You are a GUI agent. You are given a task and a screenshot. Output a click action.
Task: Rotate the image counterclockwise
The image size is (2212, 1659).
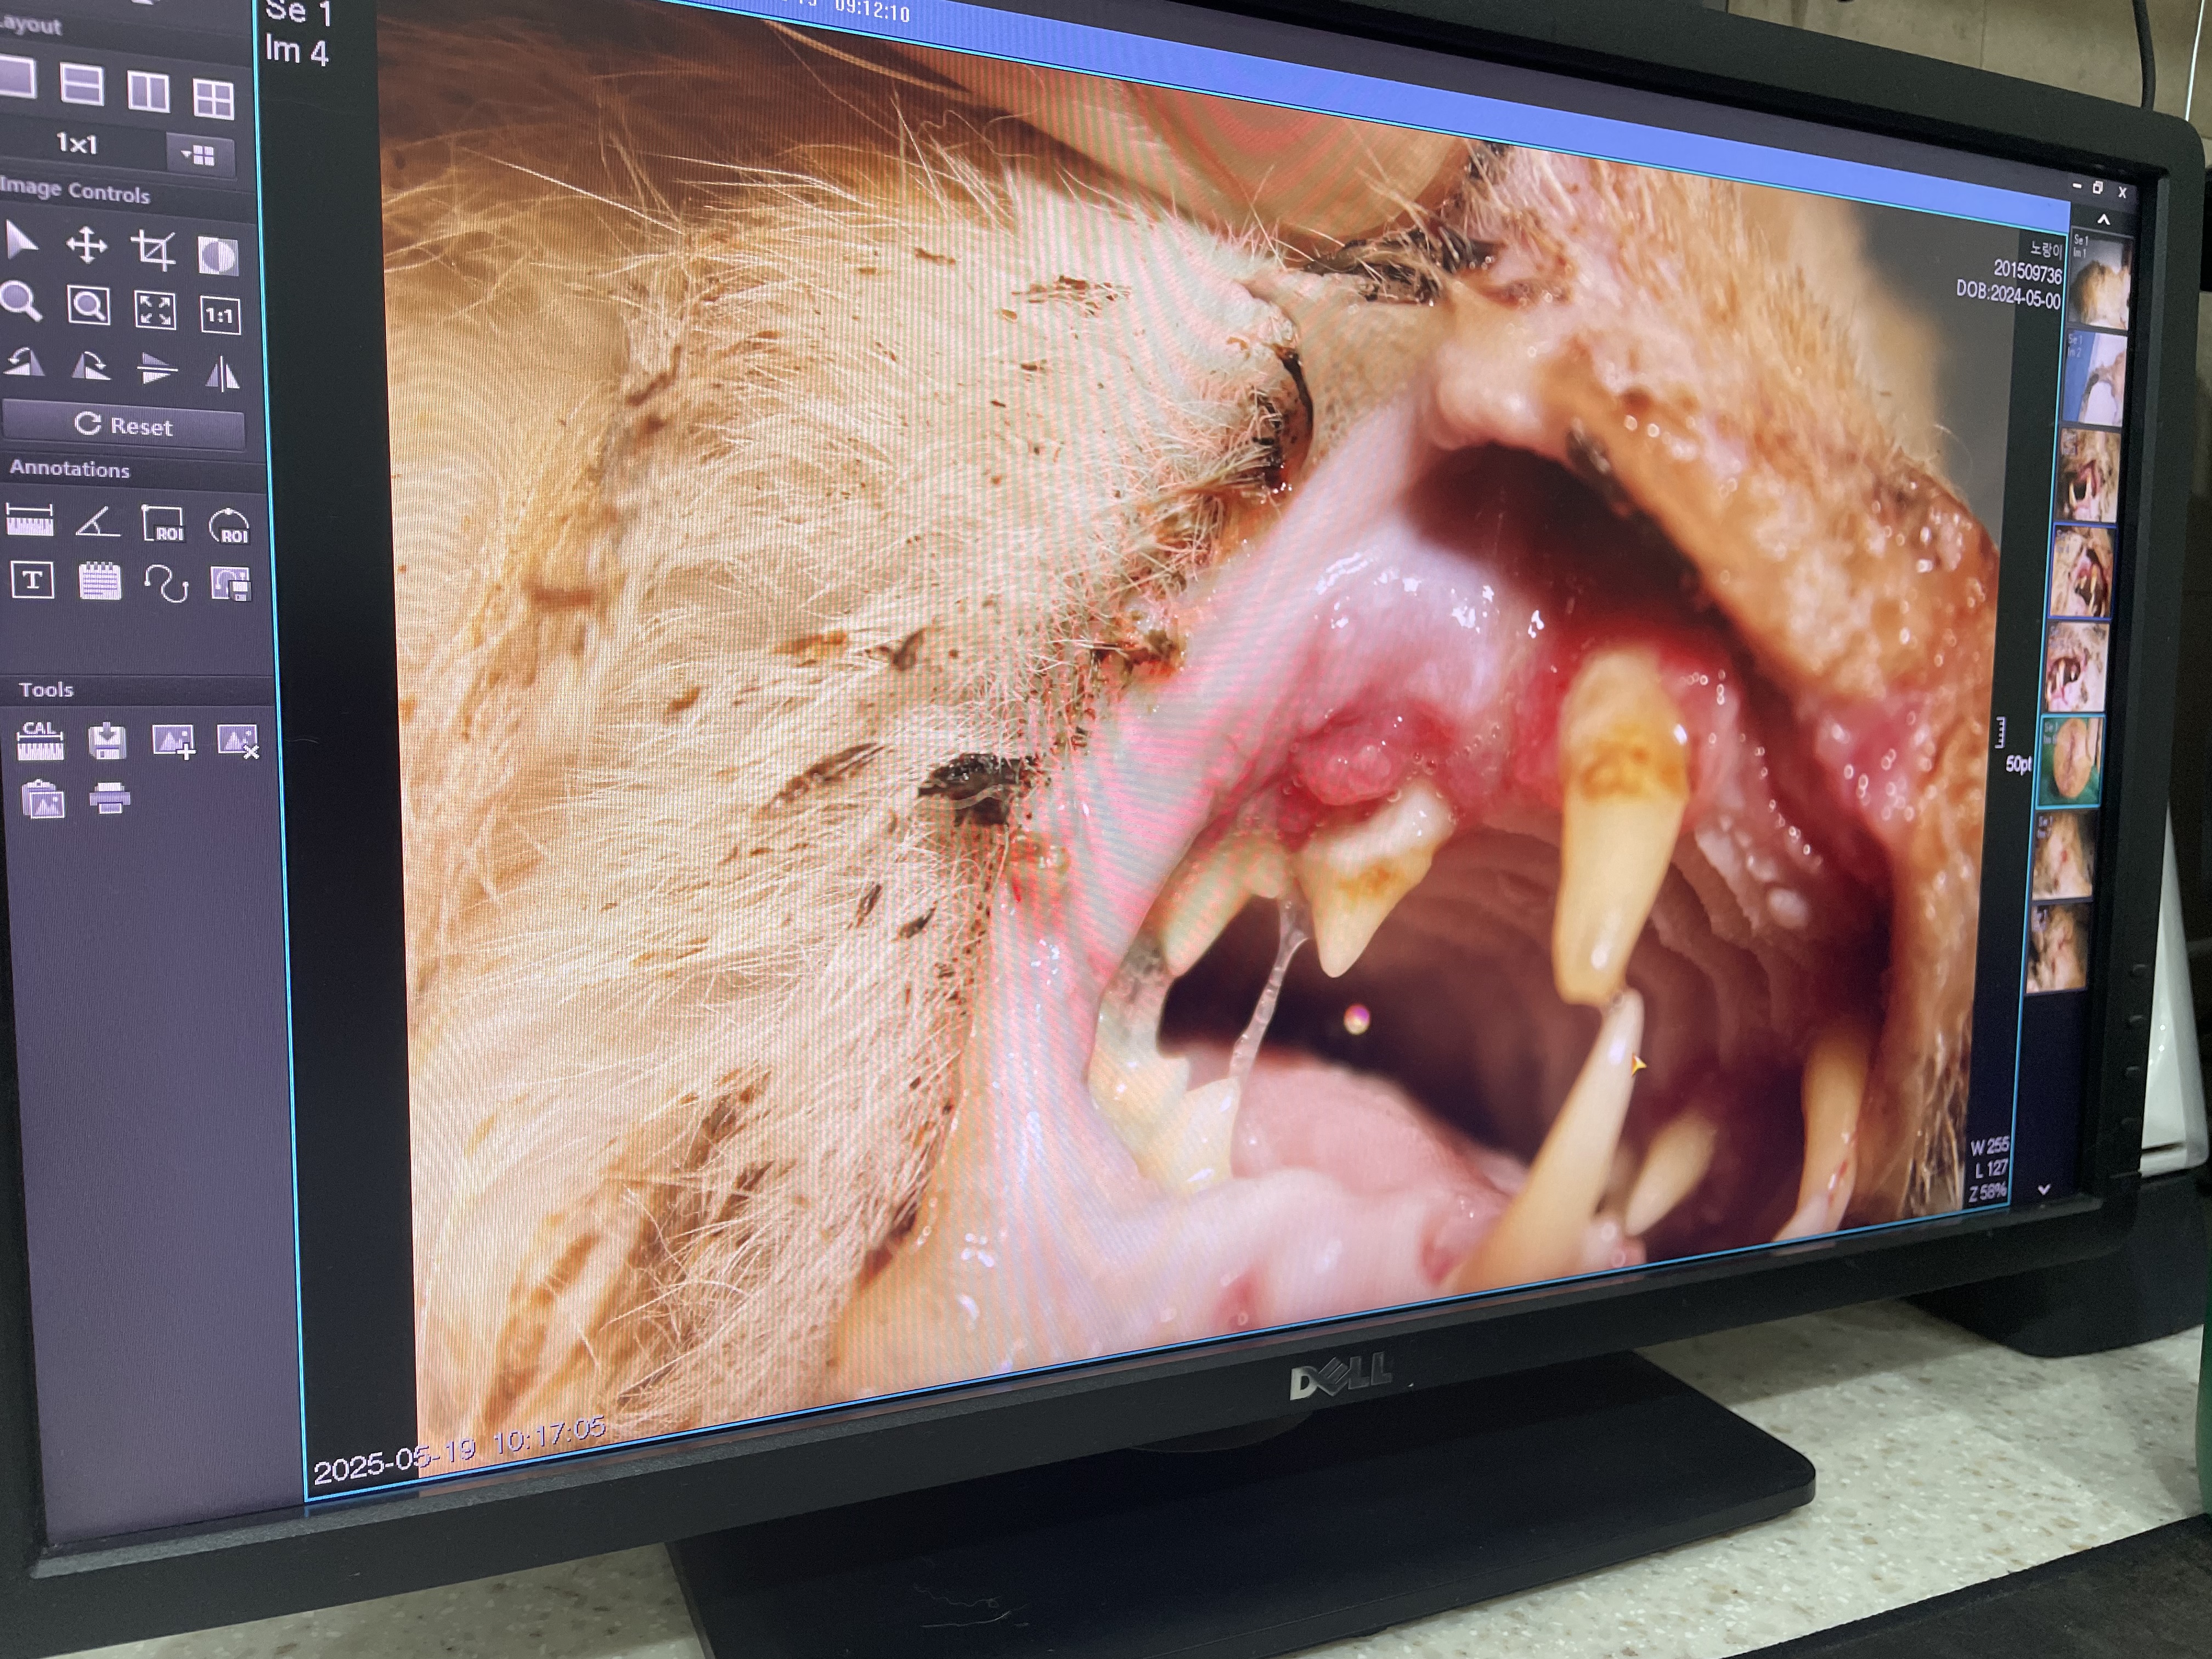coord(23,362)
